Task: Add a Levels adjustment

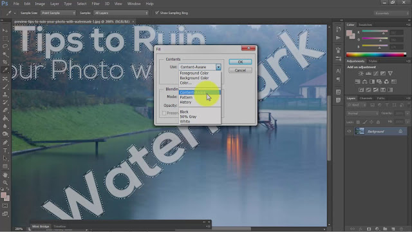Action: coord(369,73)
